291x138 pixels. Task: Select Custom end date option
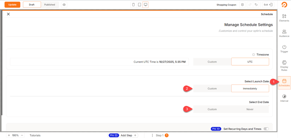pyautogui.click(x=212, y=109)
